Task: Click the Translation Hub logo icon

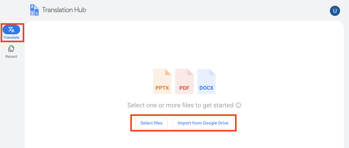Action: [34, 10]
